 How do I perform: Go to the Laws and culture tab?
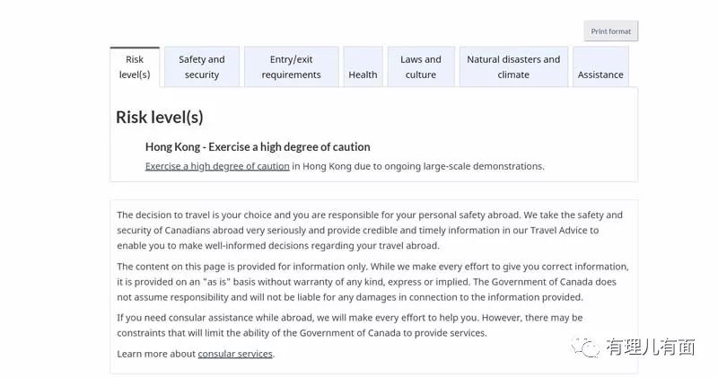pyautogui.click(x=421, y=67)
